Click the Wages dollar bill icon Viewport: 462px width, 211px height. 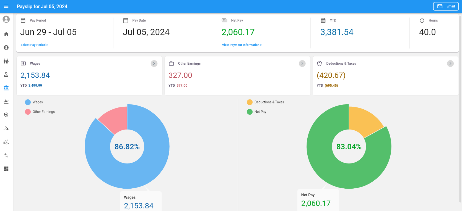[23, 64]
